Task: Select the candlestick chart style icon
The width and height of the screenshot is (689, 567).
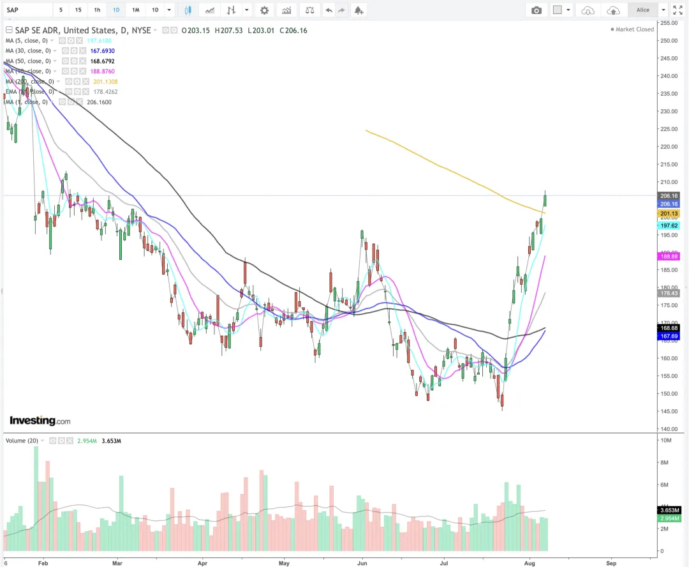Action: 188,10
